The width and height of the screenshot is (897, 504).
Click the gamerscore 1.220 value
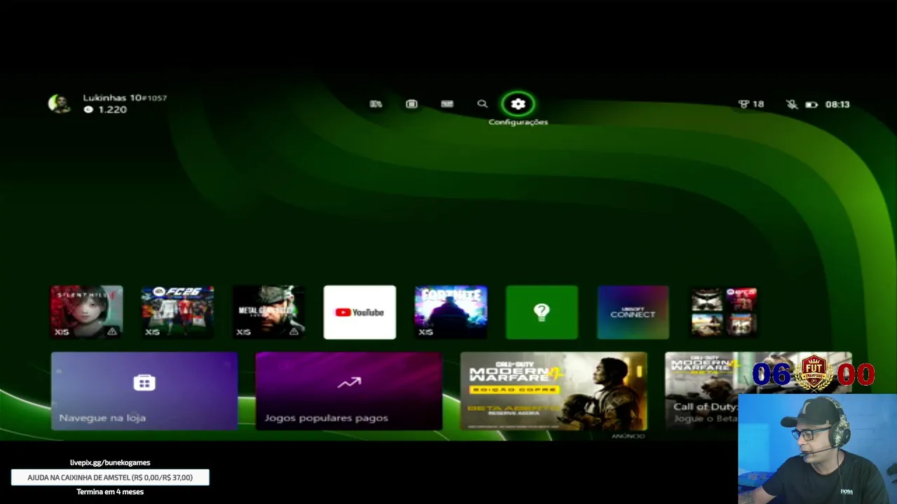tap(112, 110)
